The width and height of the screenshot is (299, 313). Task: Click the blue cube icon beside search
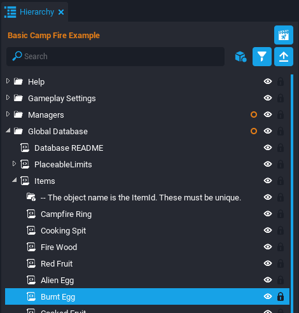[240, 57]
